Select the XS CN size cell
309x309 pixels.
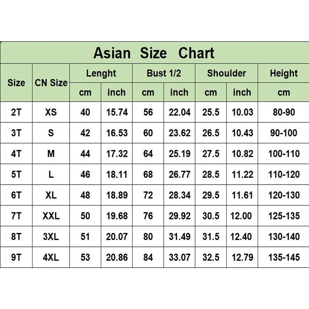51,112
